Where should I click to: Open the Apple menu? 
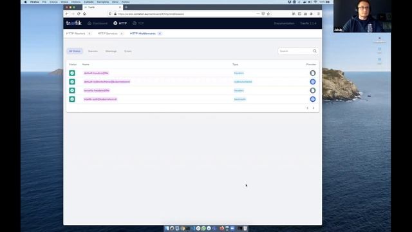(x=25, y=2)
